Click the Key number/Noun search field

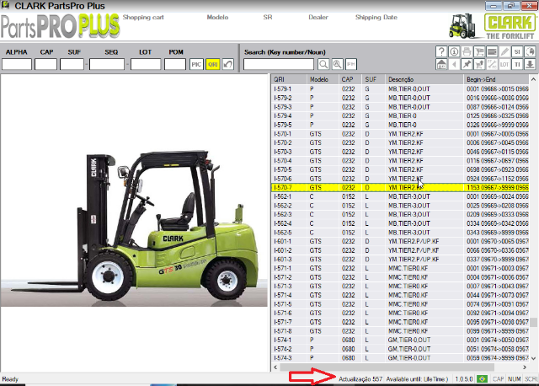tap(279, 64)
